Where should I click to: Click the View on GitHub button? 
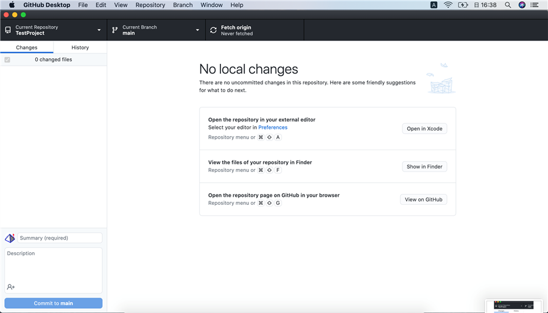423,199
